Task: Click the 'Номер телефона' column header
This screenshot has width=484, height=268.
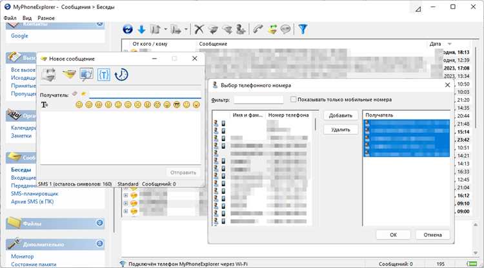Action: (288, 115)
